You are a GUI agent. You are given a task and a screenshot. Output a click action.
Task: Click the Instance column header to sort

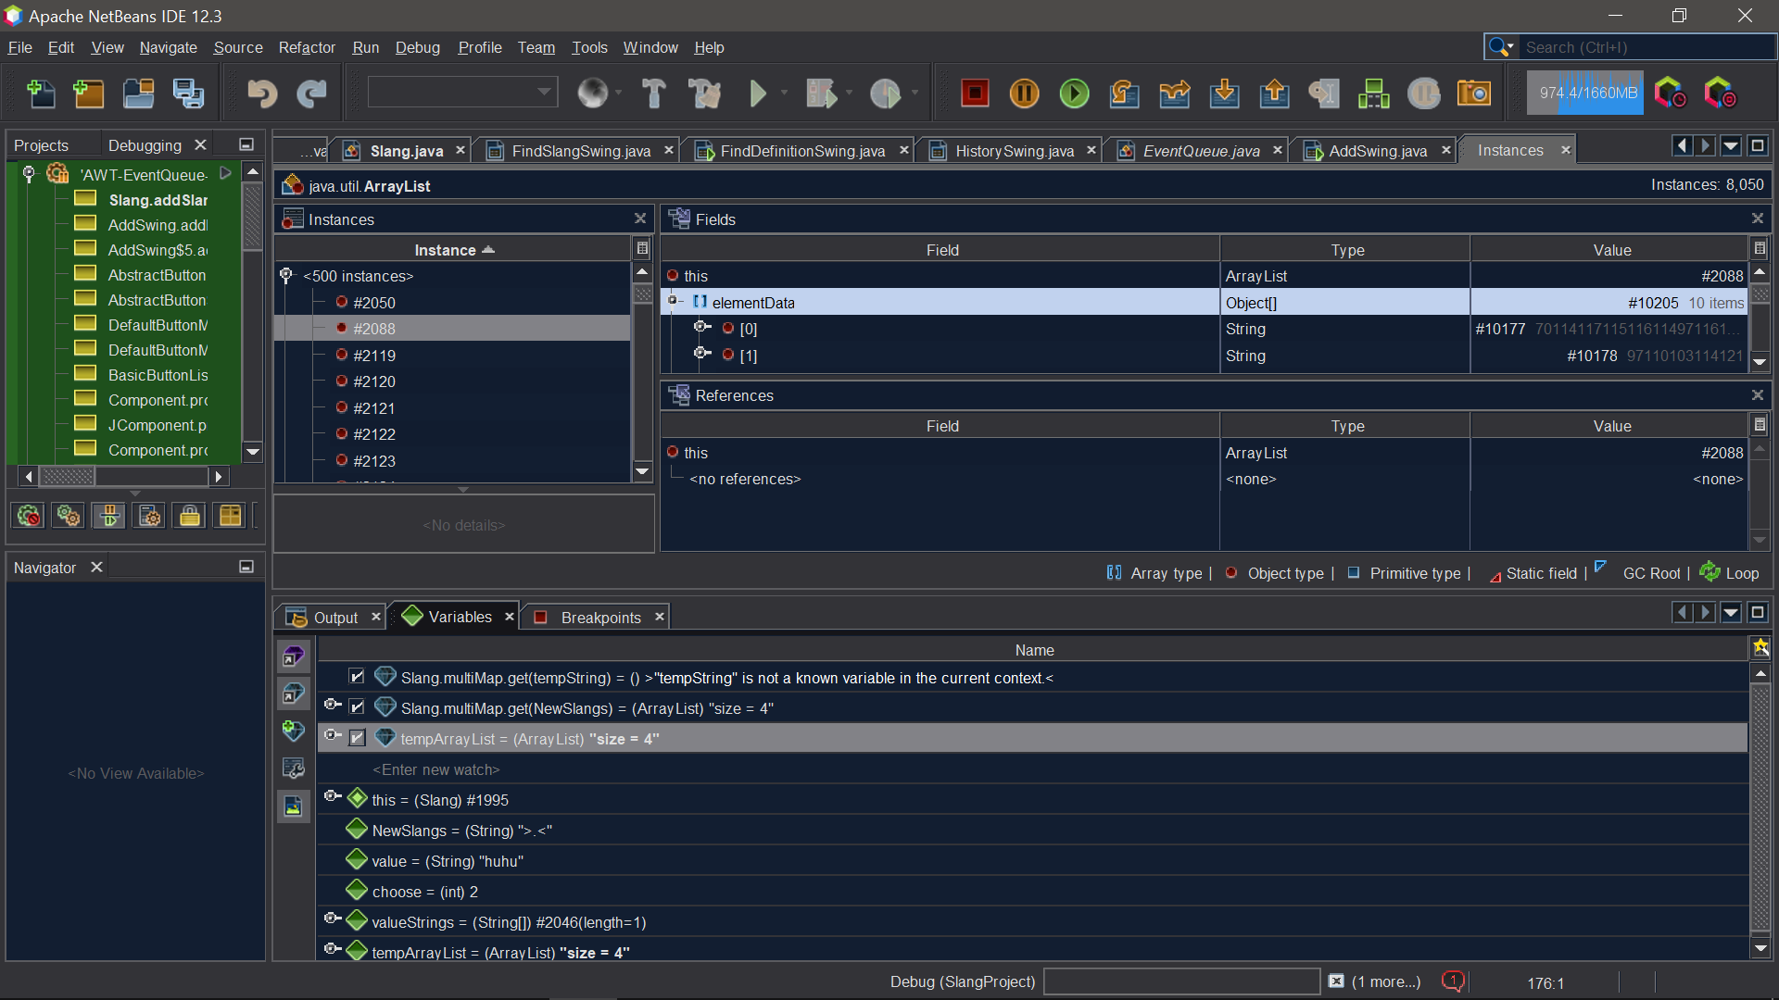(x=453, y=250)
